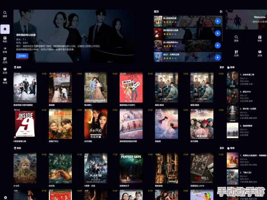This screenshot has height=200, width=267.
Task: Click the apps grid icon in the right Welcome panel
Action: pos(236,54)
